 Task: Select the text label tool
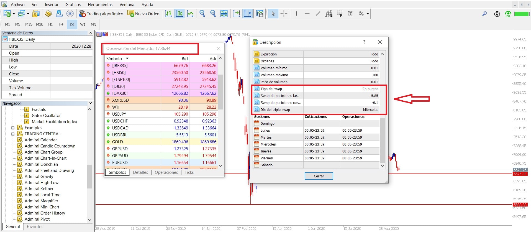(x=351, y=14)
